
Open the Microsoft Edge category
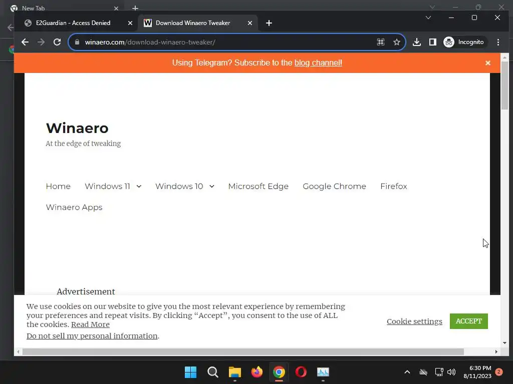pyautogui.click(x=258, y=186)
